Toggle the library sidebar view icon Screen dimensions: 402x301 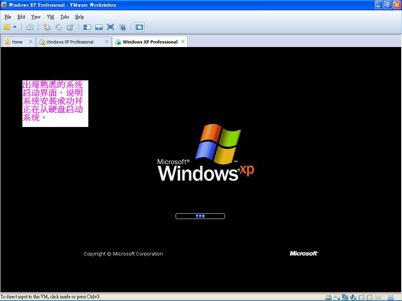coord(87,27)
